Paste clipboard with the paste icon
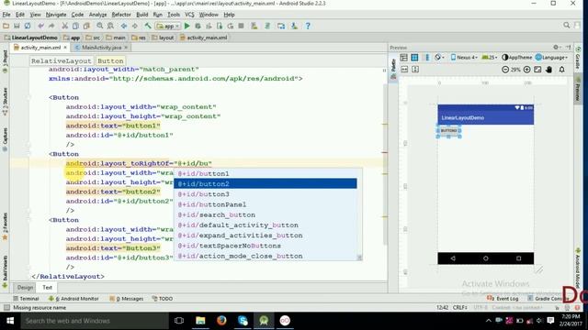 click(86, 26)
